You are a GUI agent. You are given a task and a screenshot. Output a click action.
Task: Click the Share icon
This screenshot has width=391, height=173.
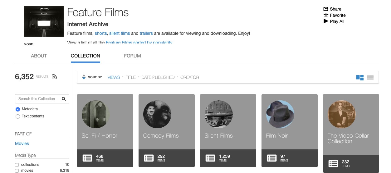pyautogui.click(x=326, y=9)
